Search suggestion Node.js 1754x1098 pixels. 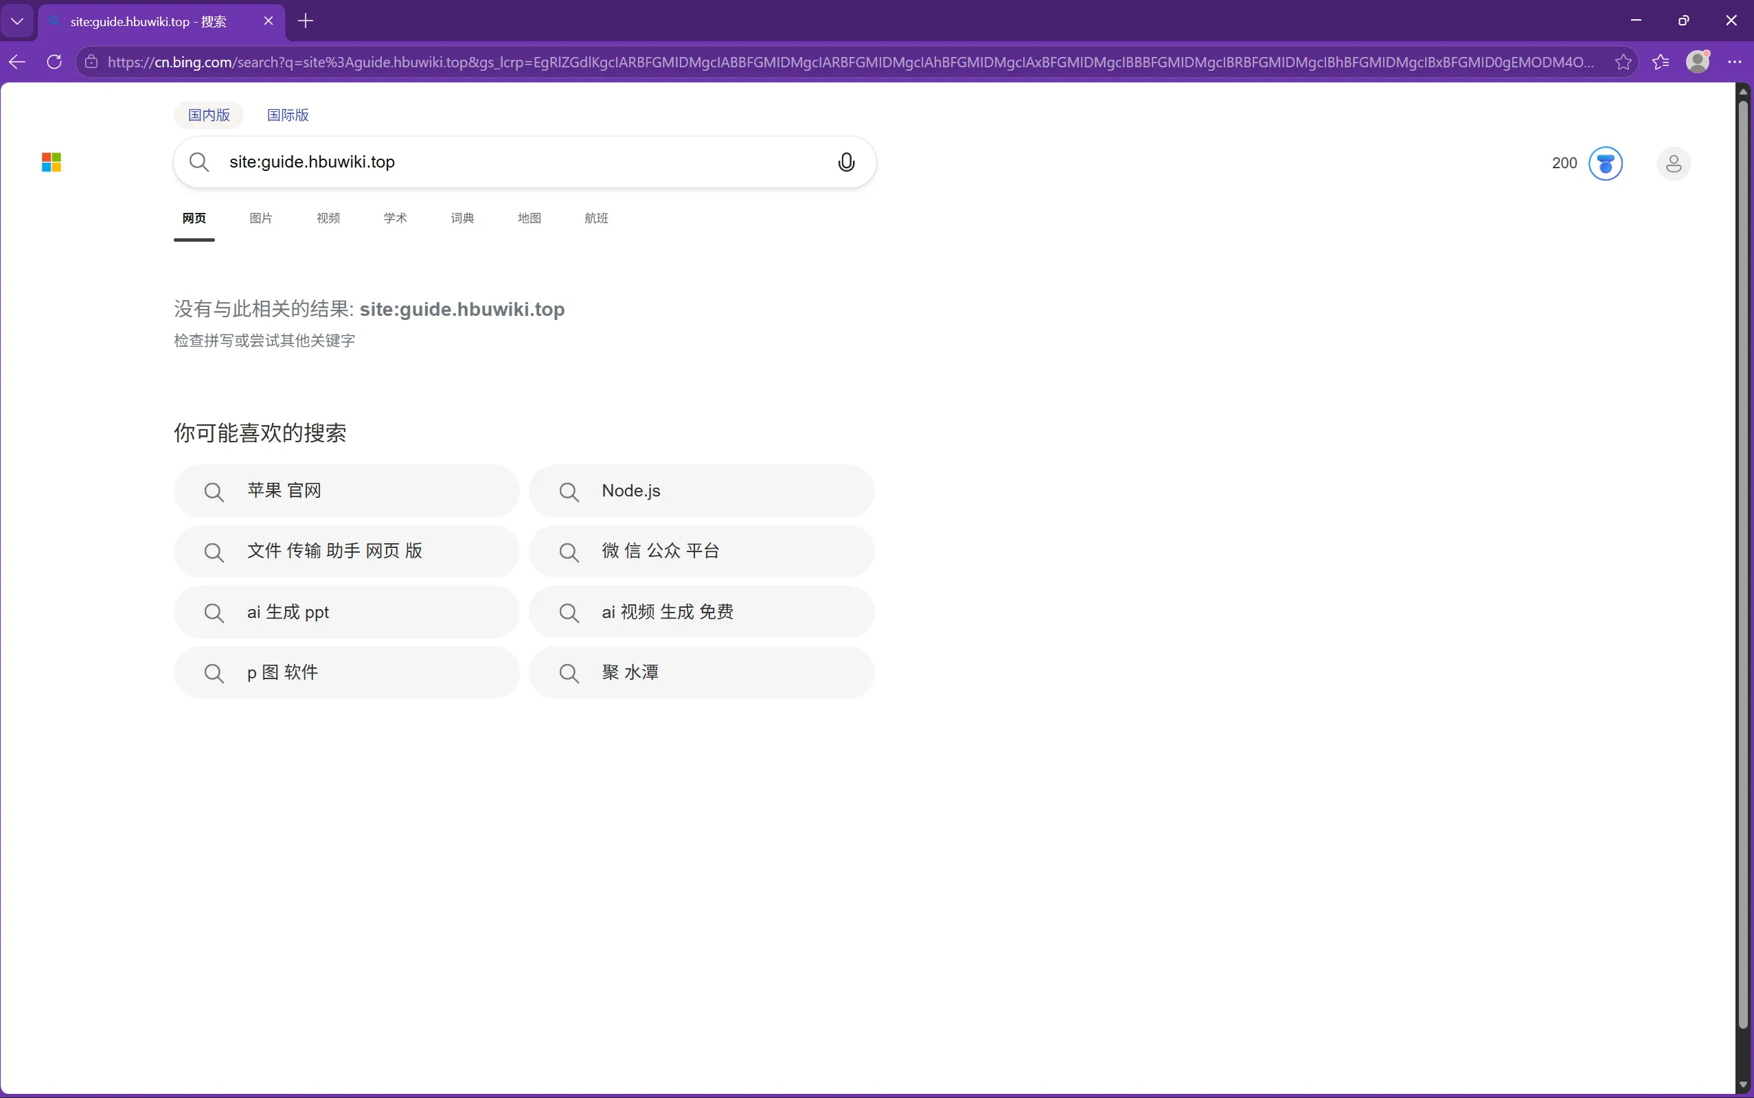coord(702,491)
